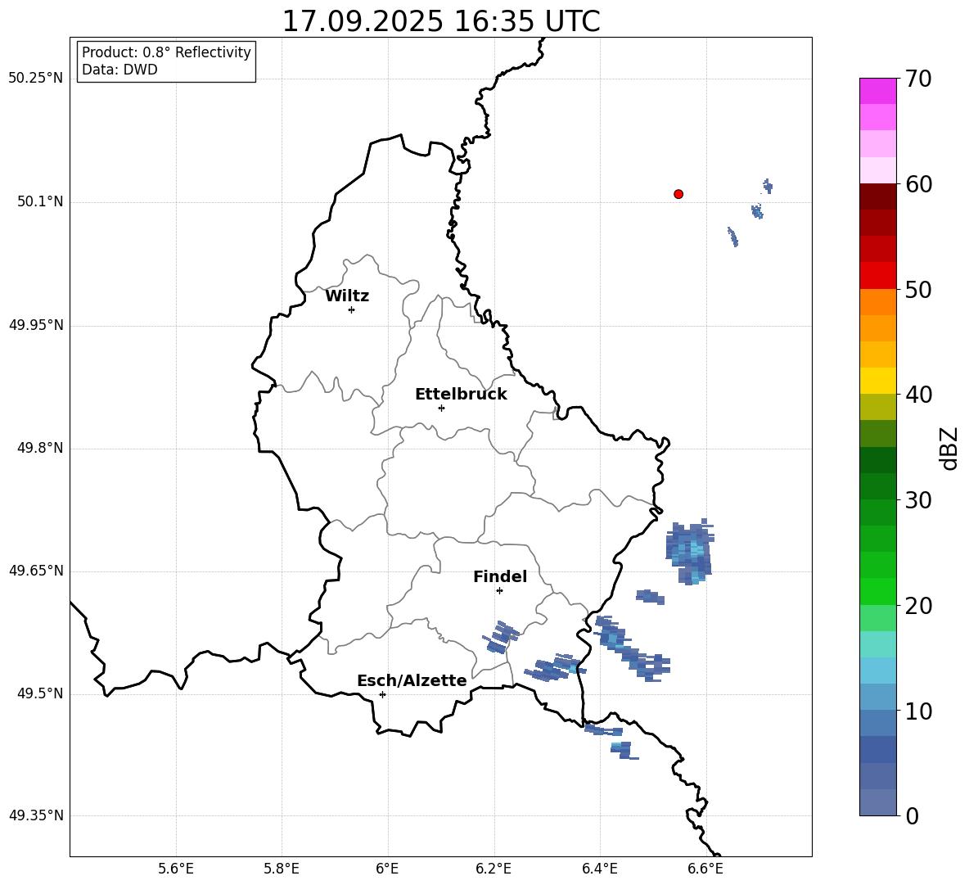Click the 50.1°N latitude label

coord(40,202)
